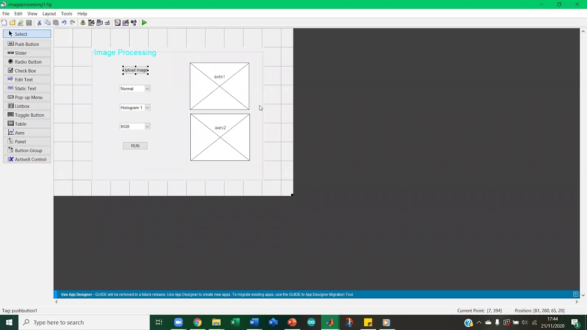Open the View menu
Image resolution: width=587 pixels, height=330 pixels.
tap(32, 14)
